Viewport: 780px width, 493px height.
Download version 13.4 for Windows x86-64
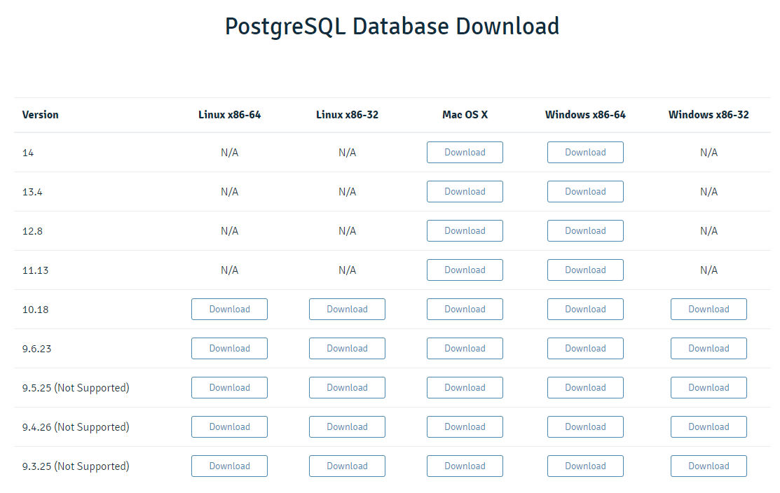(585, 191)
